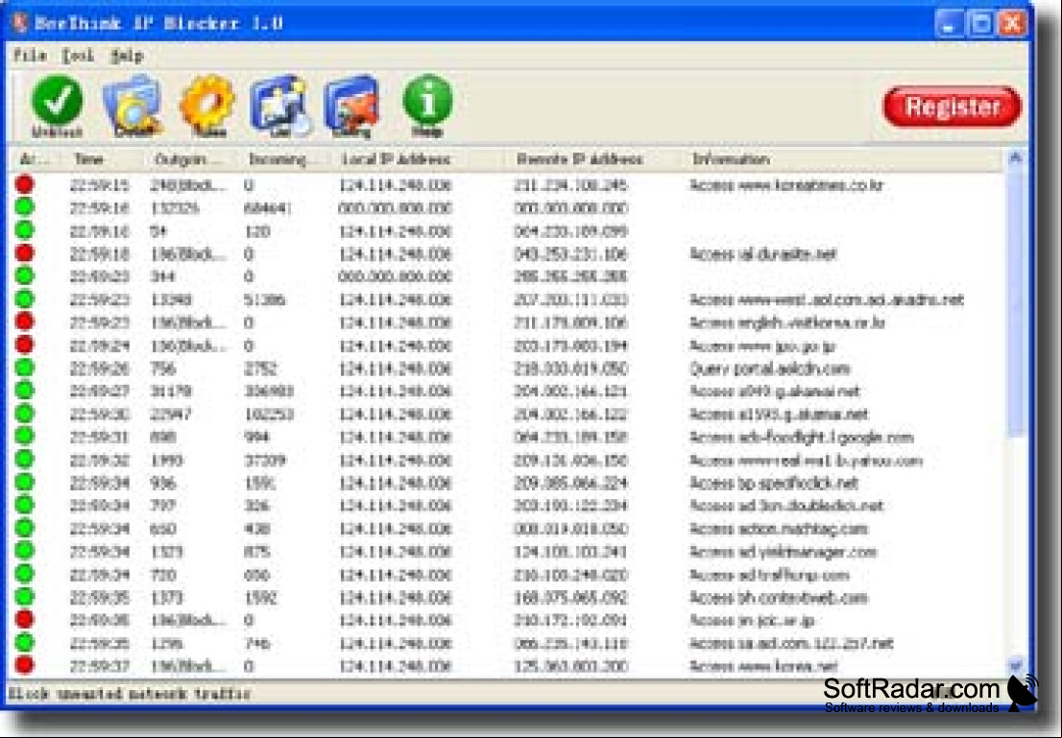Click the scrollbar up arrow
This screenshot has height=738, width=1062.
1015,157
